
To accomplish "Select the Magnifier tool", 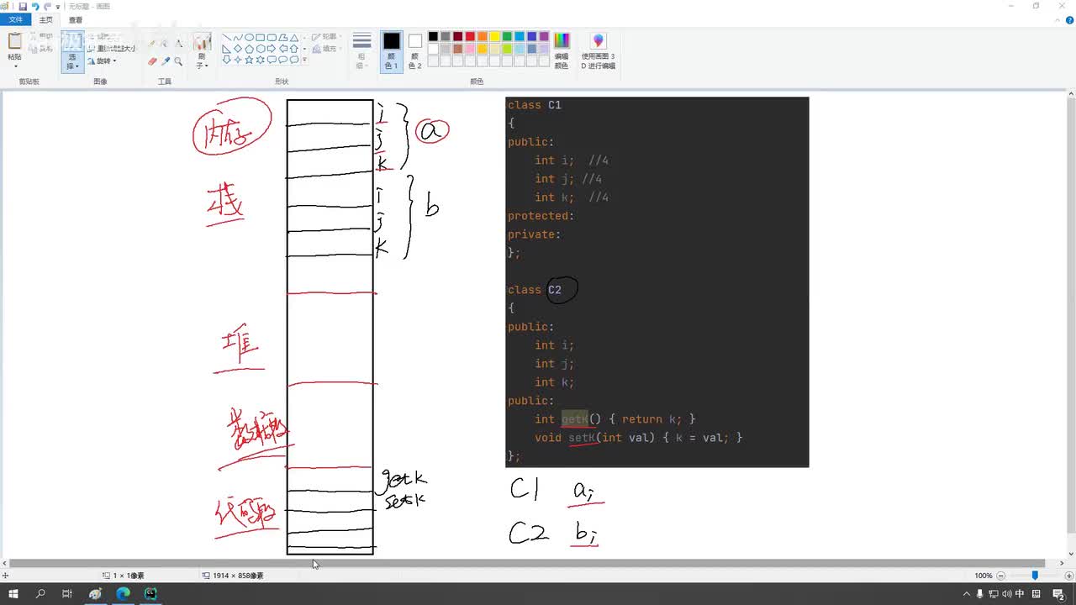I will (178, 61).
